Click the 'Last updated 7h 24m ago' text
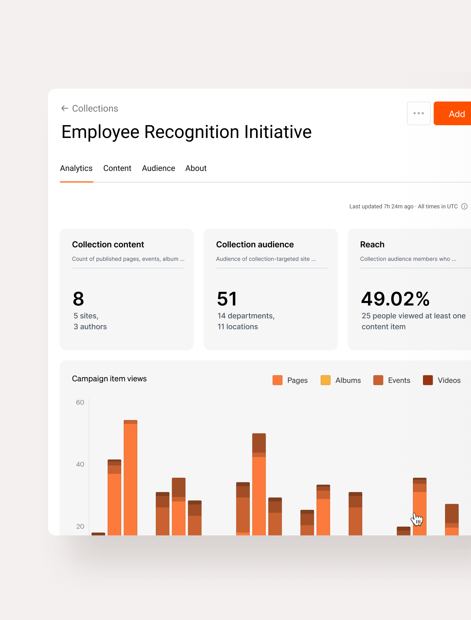 pos(382,207)
